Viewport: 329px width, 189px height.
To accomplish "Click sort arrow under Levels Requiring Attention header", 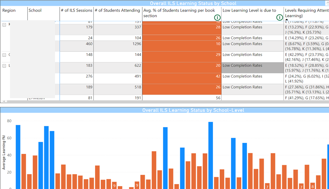I will pyautogui.click(x=287, y=20).
